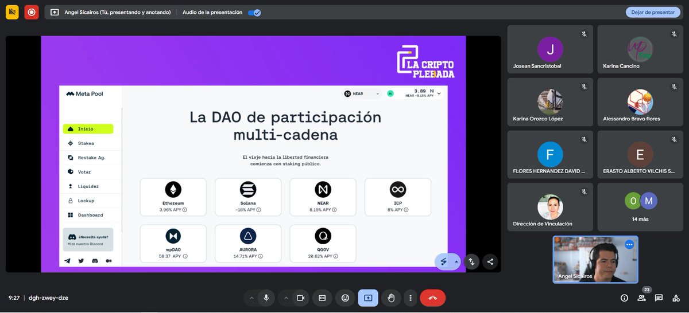Select the NEAR staking card
Screen dimensions: 689x313
coord(323,198)
